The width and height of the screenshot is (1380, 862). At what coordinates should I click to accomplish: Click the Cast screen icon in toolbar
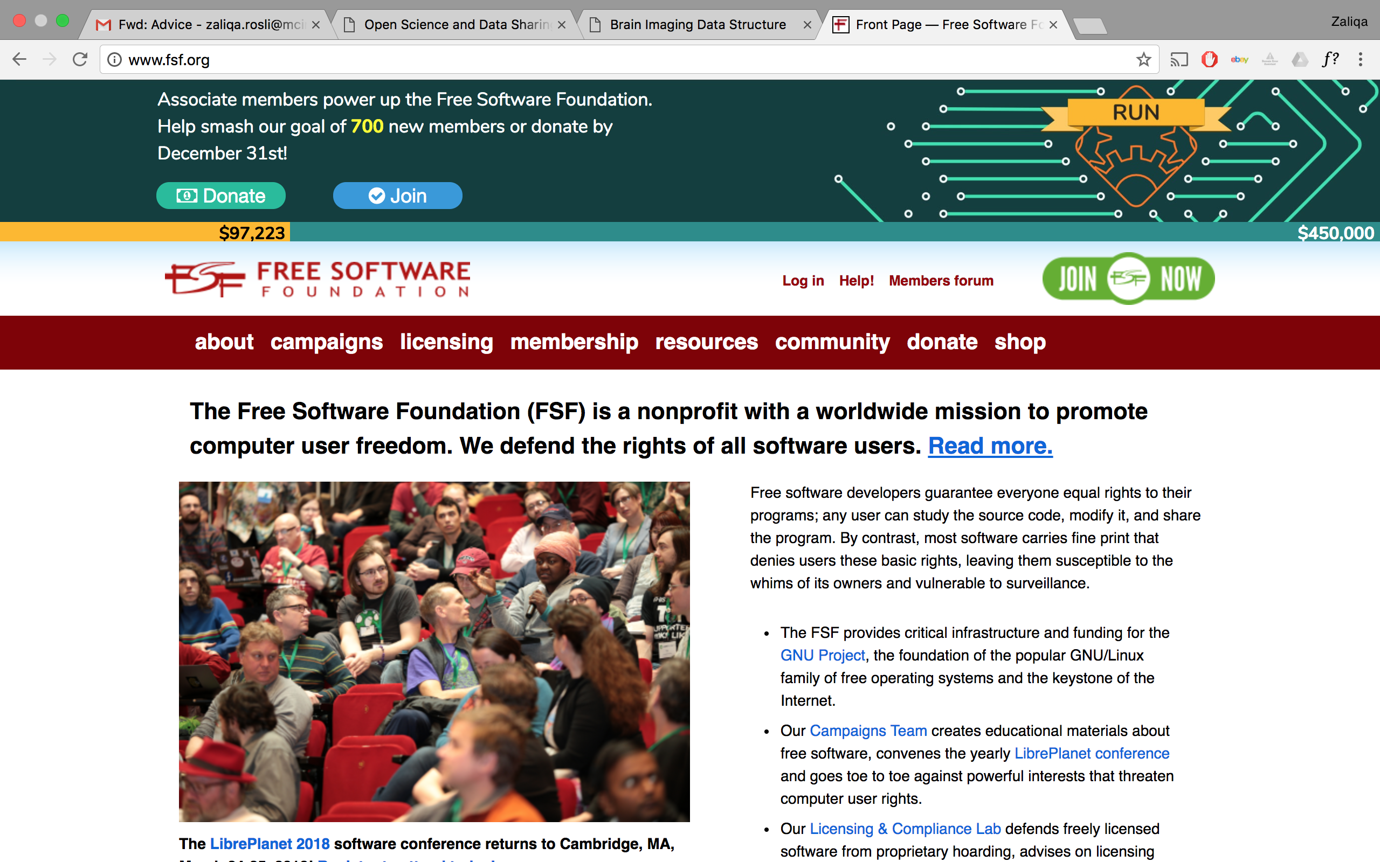[1179, 59]
